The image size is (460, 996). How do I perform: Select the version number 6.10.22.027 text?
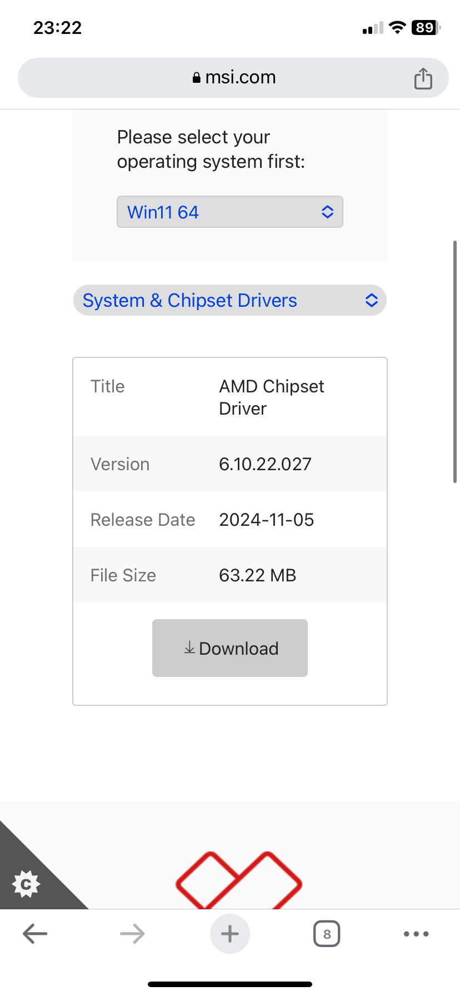coord(265,464)
